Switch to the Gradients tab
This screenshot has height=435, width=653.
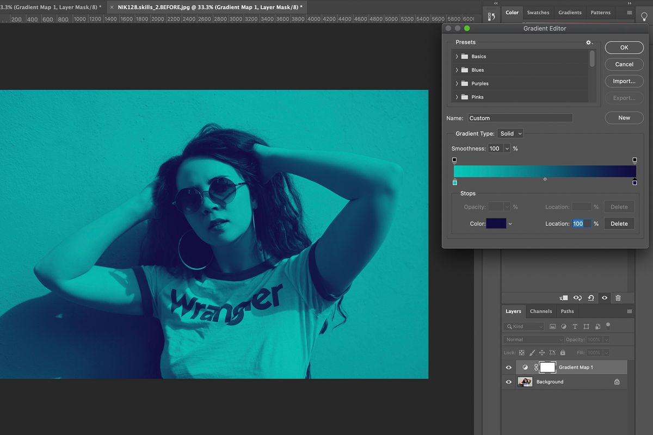(x=570, y=13)
